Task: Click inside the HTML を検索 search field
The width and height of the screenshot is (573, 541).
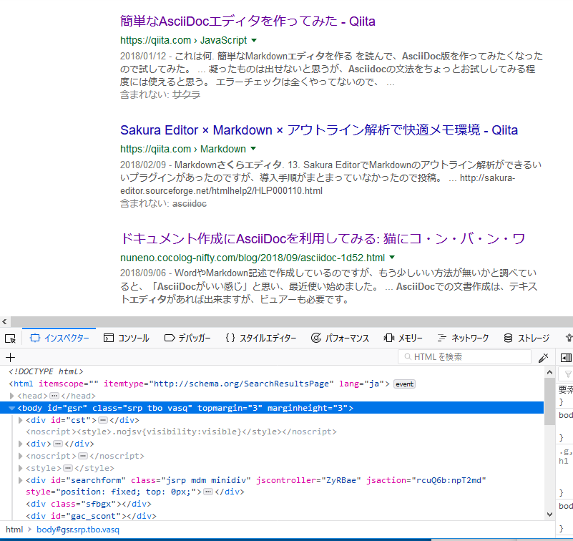Action: click(465, 356)
